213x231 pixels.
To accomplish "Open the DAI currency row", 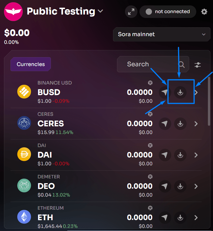I will 85,155.
